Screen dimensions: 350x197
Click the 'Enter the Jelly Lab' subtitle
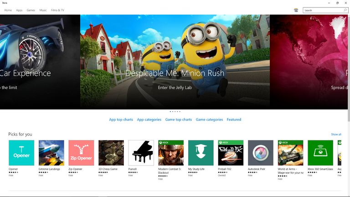pyautogui.click(x=175, y=88)
